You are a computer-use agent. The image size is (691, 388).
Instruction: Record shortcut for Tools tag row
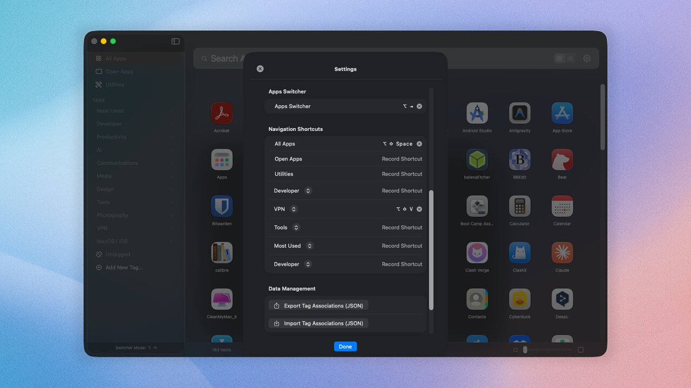coord(402,227)
